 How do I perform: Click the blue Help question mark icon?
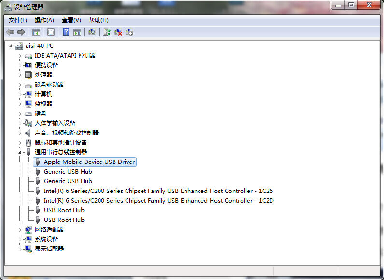click(x=66, y=32)
